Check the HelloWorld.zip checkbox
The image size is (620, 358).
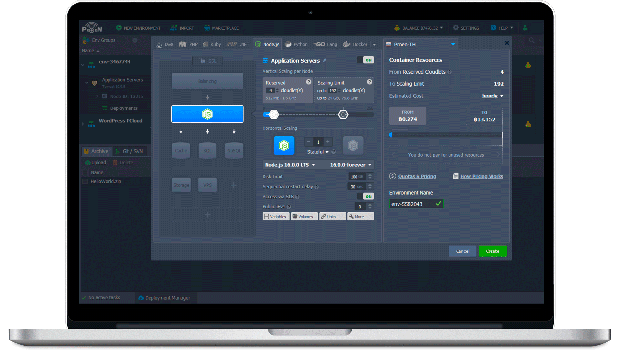point(85,181)
